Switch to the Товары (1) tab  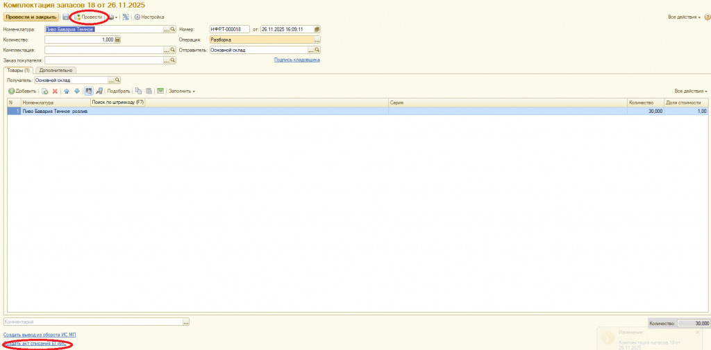19,70
